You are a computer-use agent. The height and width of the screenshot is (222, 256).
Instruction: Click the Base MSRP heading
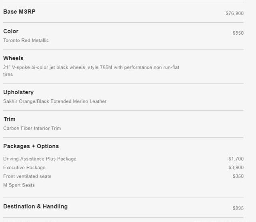click(19, 12)
